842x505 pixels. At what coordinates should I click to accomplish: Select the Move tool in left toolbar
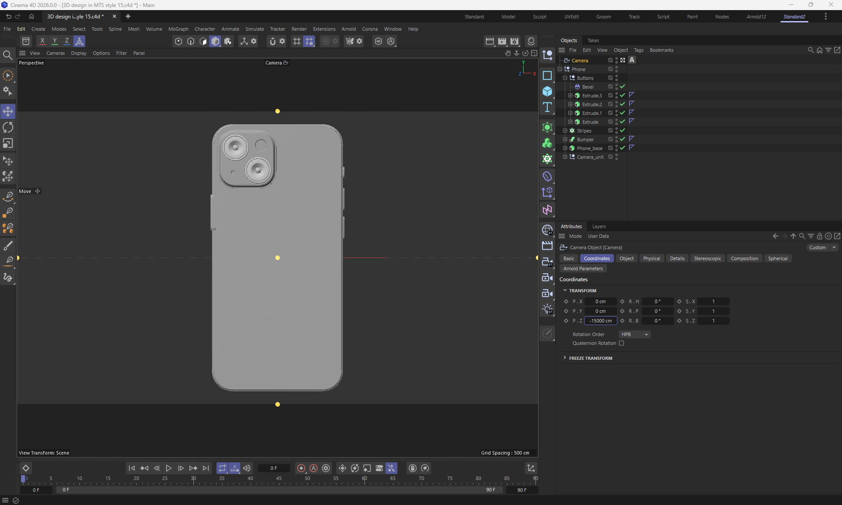click(x=8, y=111)
